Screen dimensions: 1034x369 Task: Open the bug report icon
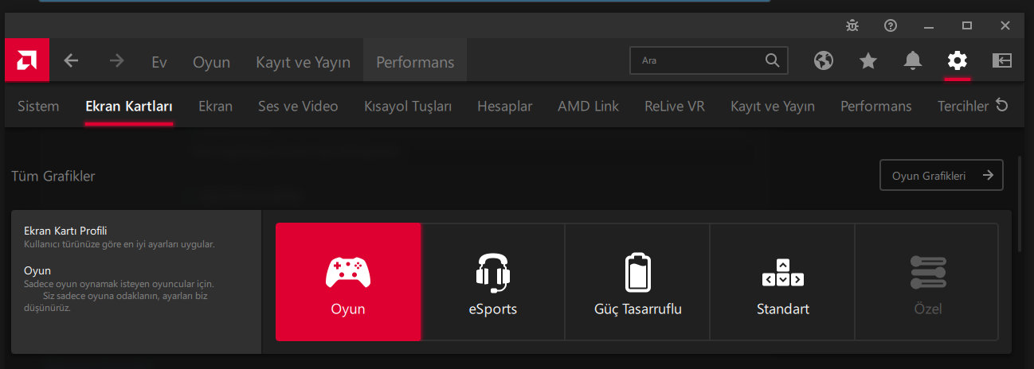pos(852,25)
